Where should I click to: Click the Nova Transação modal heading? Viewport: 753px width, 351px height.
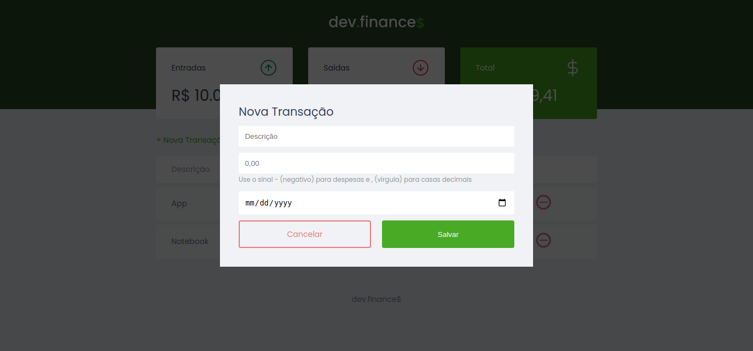tap(286, 112)
